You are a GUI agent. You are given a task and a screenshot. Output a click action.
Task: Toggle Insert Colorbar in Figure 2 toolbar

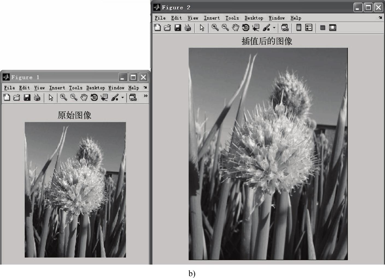pos(299,27)
